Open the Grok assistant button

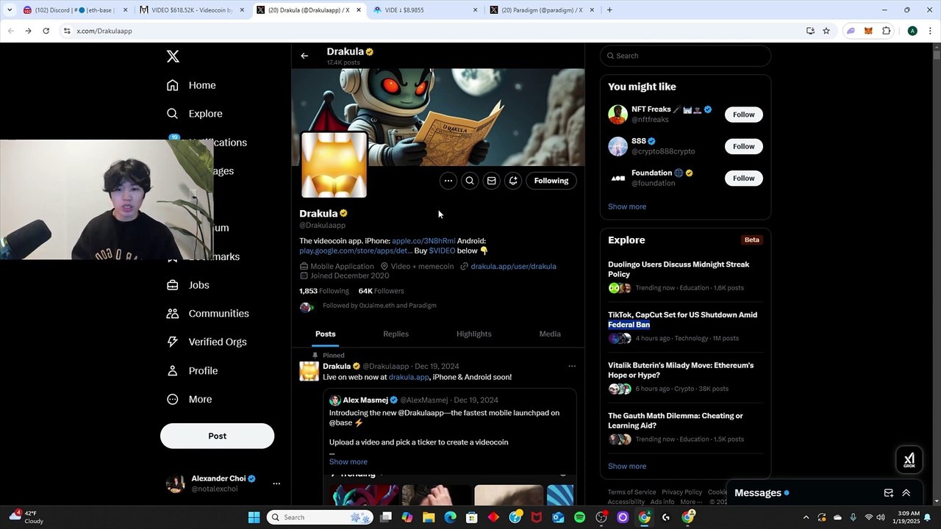tap(909, 460)
